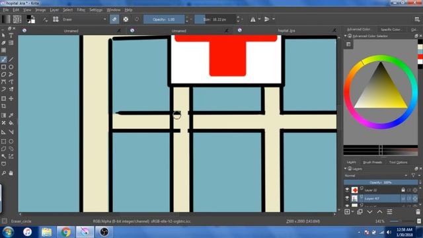
Task: Collapse the Advanced Color Selector docker
Action: pyautogui.click(x=345, y=36)
